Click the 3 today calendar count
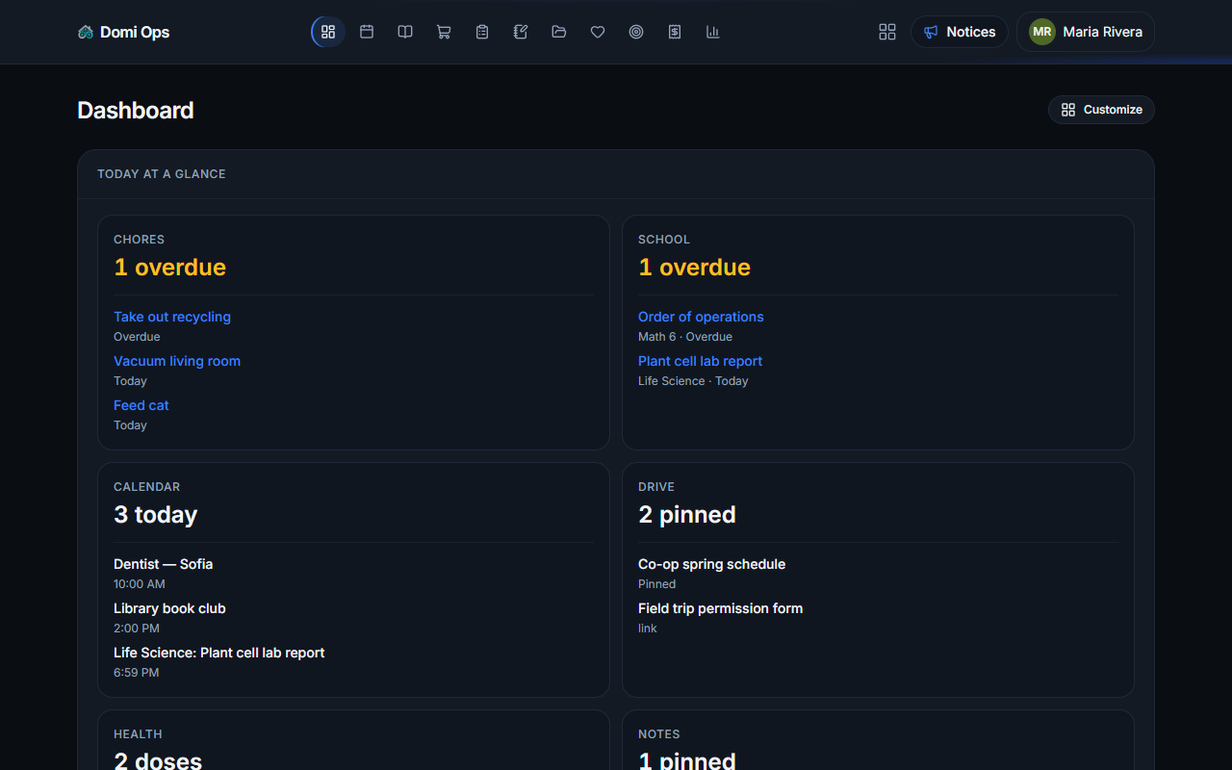 click(x=155, y=514)
